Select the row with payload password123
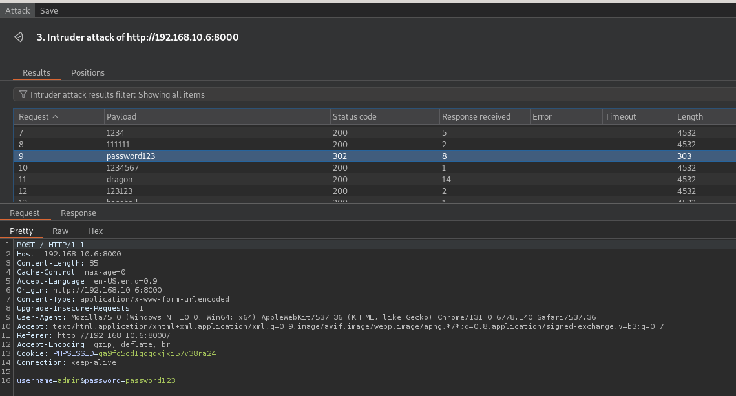 375,156
